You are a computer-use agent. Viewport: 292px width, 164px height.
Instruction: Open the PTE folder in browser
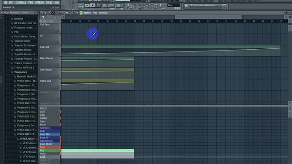(x=16, y=32)
